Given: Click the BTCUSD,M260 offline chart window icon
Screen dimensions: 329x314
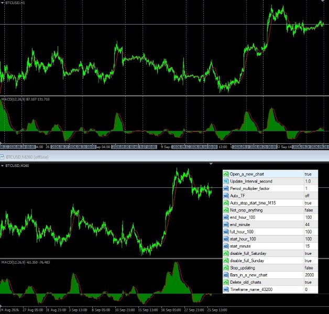Looking at the screenshot, I should [2, 157].
